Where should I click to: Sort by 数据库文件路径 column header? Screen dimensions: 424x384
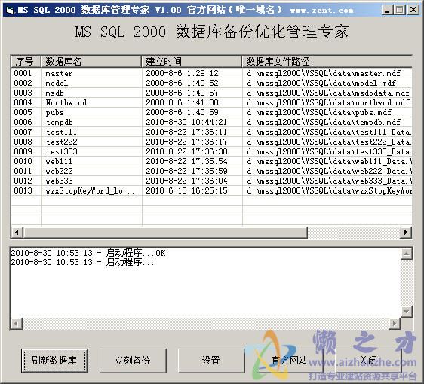[327, 61]
